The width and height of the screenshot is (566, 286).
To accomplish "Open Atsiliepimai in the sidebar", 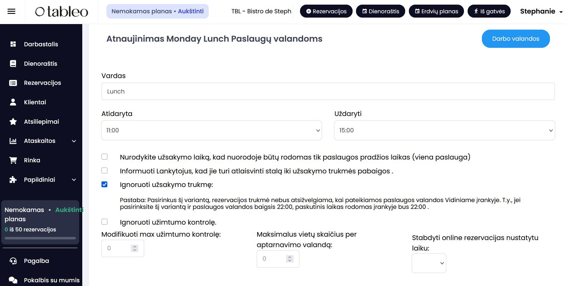I will point(41,122).
